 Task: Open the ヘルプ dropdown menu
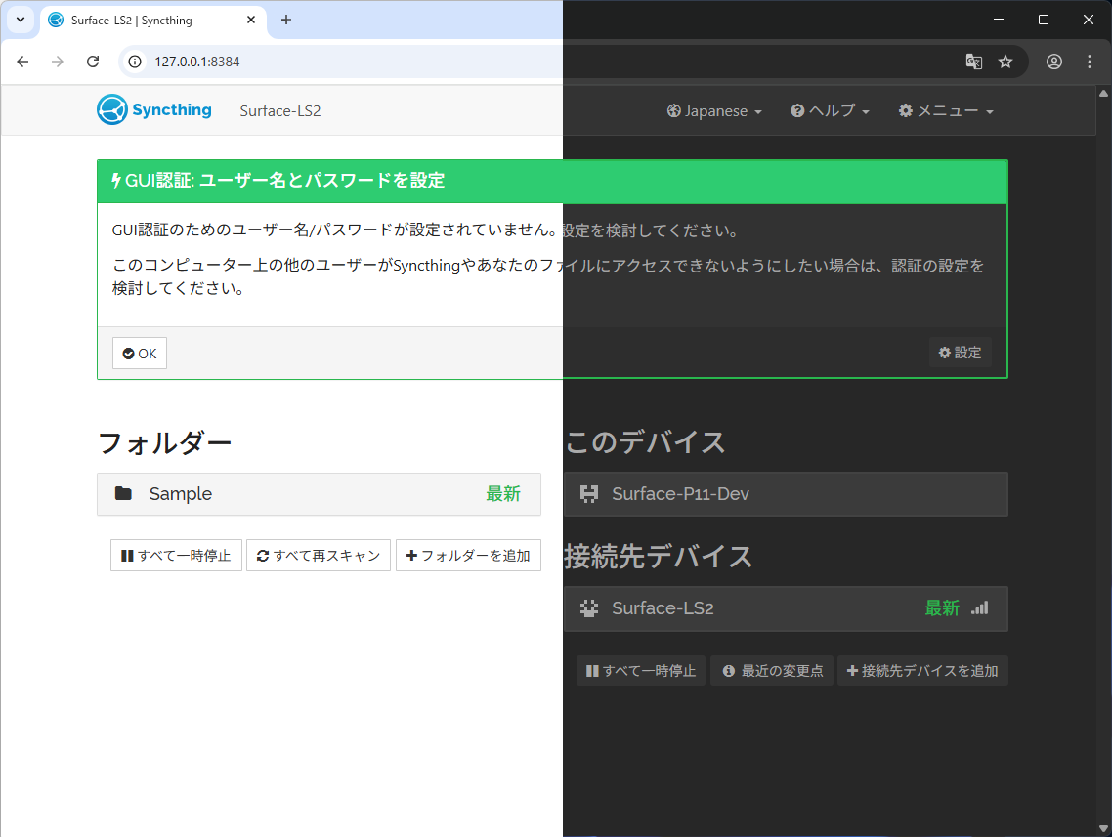pyautogui.click(x=830, y=110)
